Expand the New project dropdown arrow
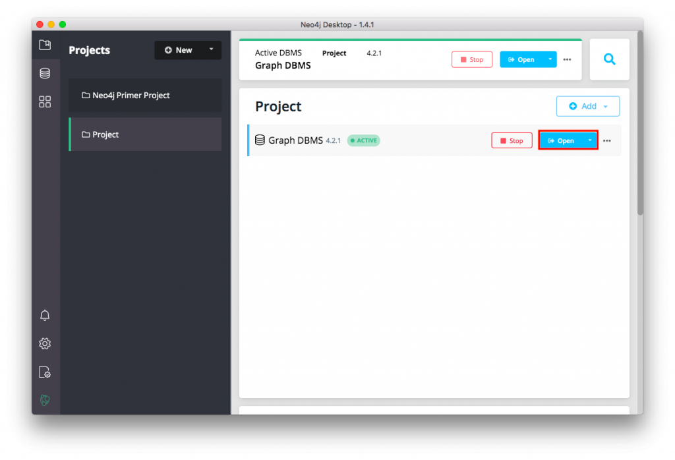Image resolution: width=675 pixels, height=460 pixels. pos(211,50)
